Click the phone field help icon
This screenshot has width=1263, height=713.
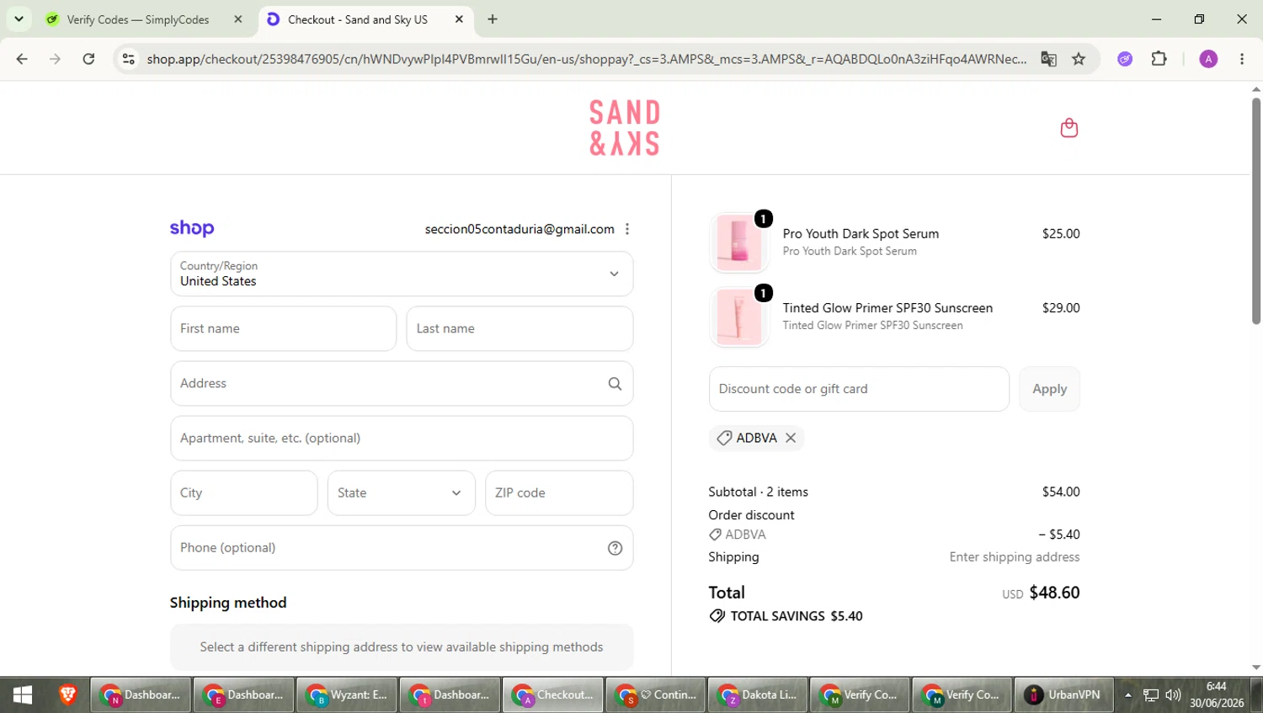615,548
